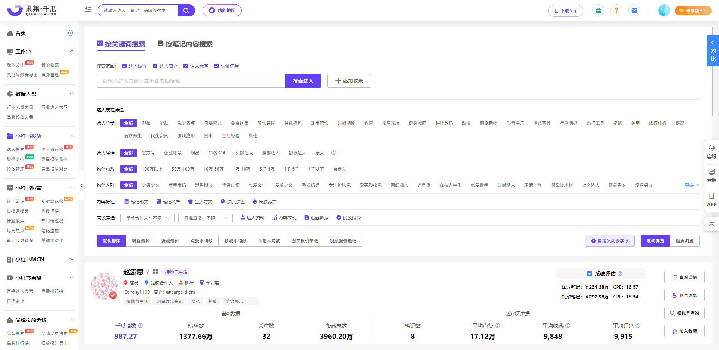Collapse the 工作台 sidebar section
Image resolution: width=719 pixels, height=350 pixels.
[x=72, y=51]
